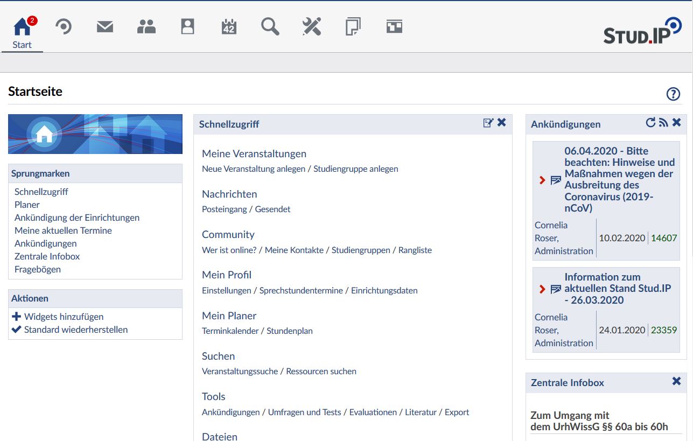Close the Zentrale Infobox widget
The height and width of the screenshot is (441, 693).
click(x=676, y=381)
